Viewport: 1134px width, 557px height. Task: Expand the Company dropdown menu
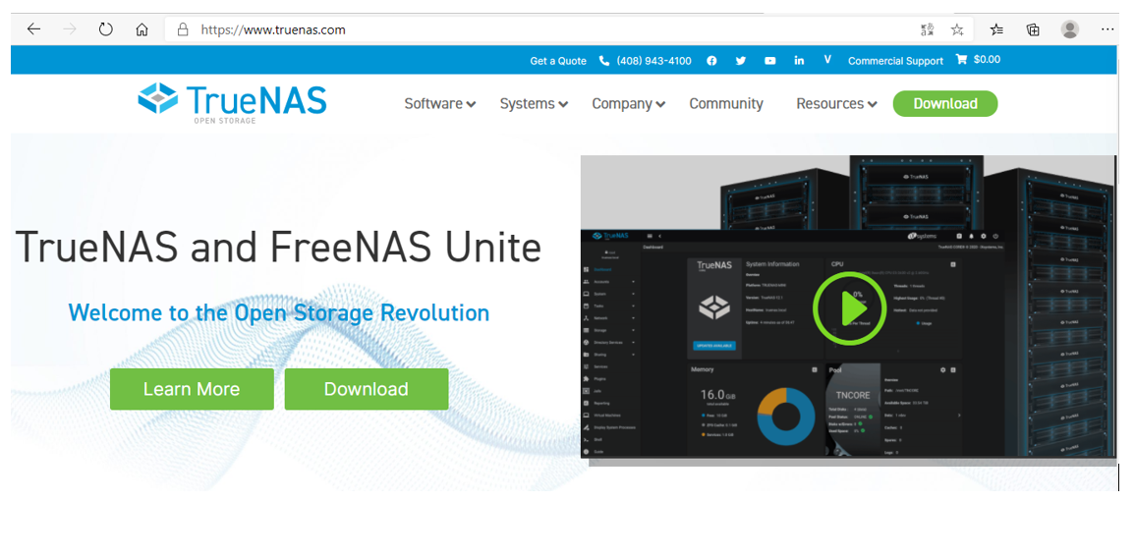[x=629, y=103]
